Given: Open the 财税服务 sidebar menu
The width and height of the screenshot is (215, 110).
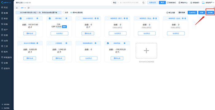Looking at the screenshot, I should (x=6, y=57).
